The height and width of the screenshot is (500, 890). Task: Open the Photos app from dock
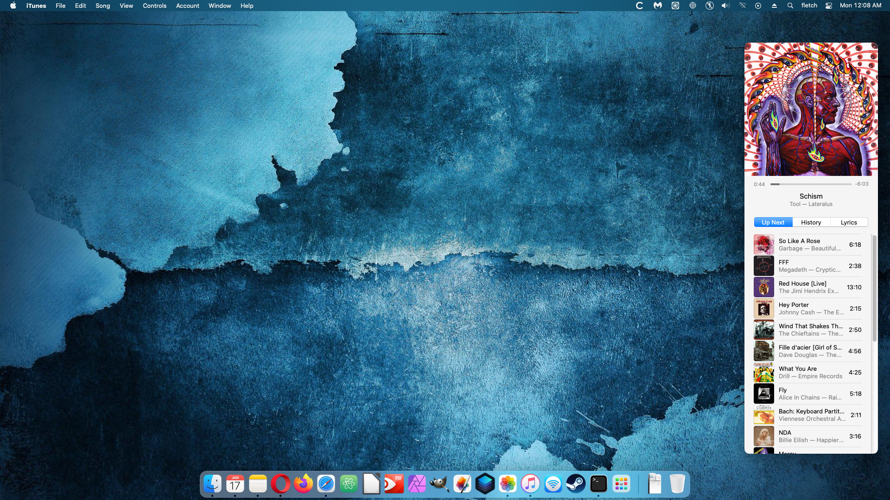pyautogui.click(x=508, y=484)
